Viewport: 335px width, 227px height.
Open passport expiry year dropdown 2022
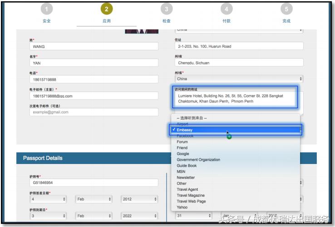point(139,216)
